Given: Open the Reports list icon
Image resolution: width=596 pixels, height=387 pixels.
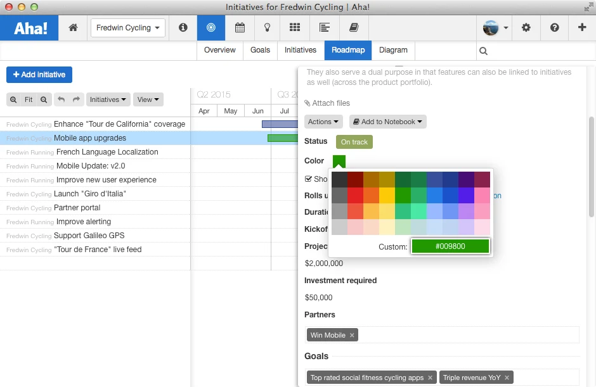Looking at the screenshot, I should (x=324, y=27).
